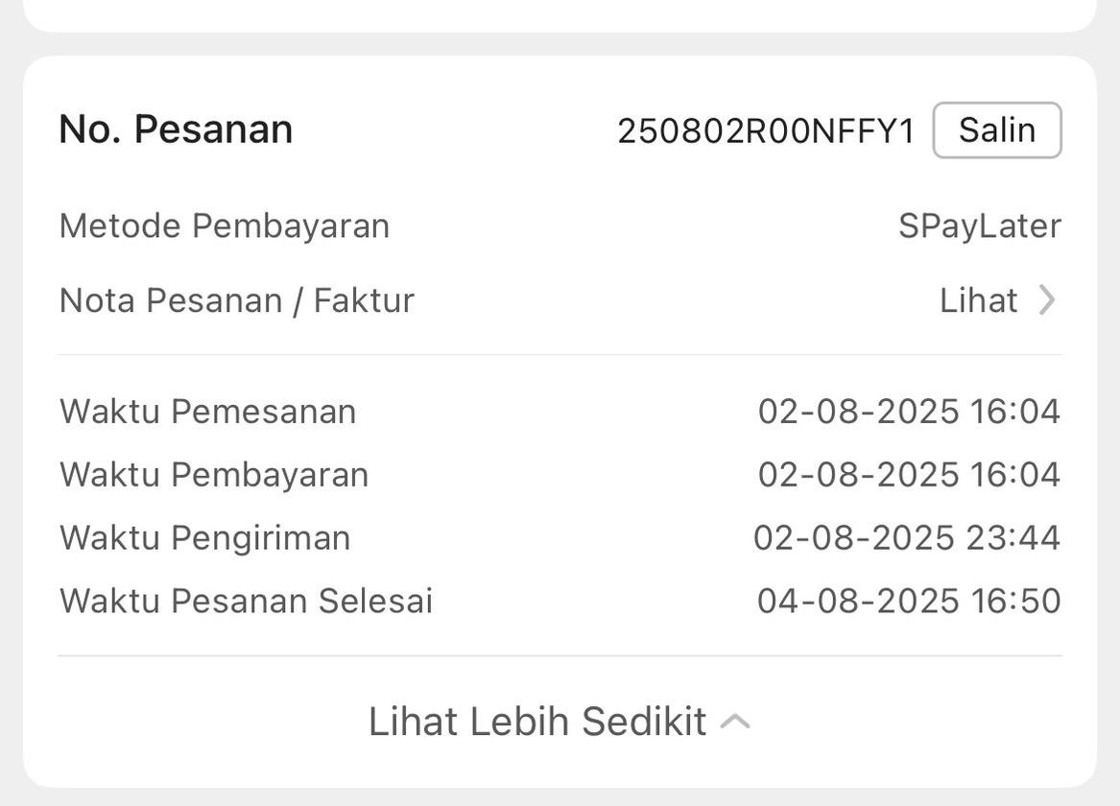Open the Lihat invoice link
Image resolution: width=1120 pixels, height=806 pixels.
(978, 300)
